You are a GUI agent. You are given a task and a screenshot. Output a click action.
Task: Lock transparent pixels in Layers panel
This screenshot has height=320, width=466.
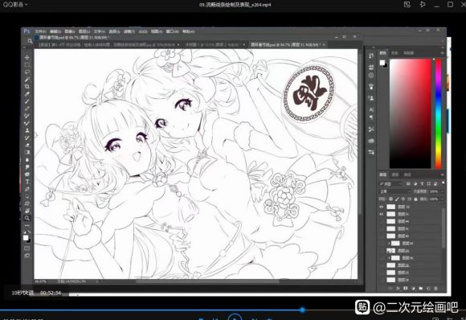(390, 199)
